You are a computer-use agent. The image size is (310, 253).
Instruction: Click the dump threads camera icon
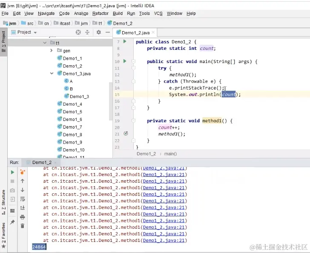pyautogui.click(x=12, y=190)
